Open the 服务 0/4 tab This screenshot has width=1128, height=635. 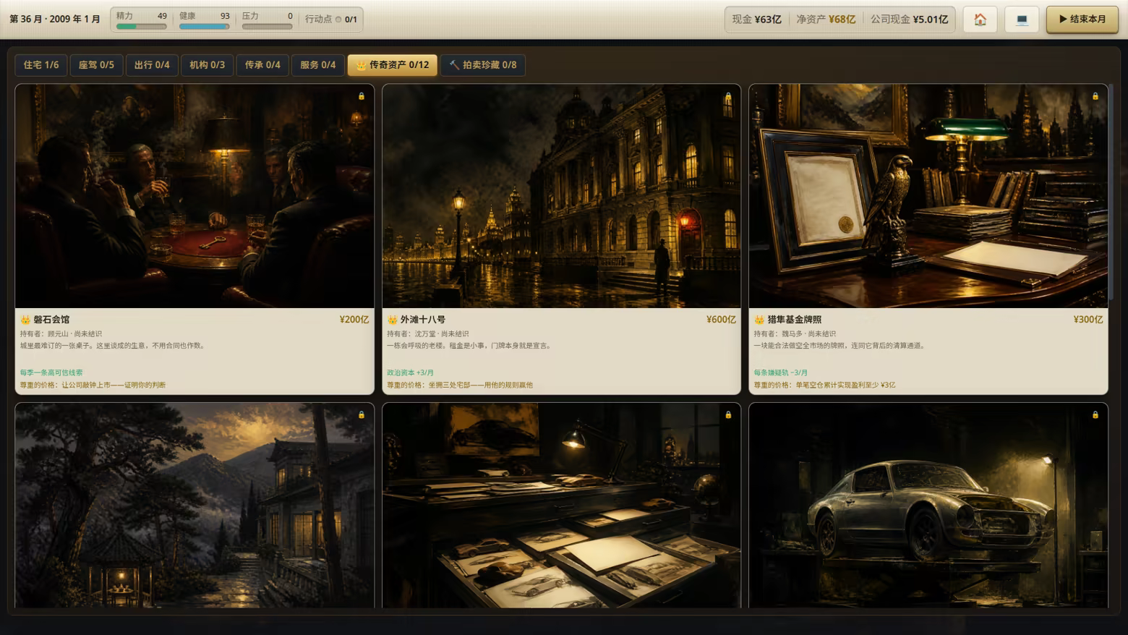[x=318, y=65]
